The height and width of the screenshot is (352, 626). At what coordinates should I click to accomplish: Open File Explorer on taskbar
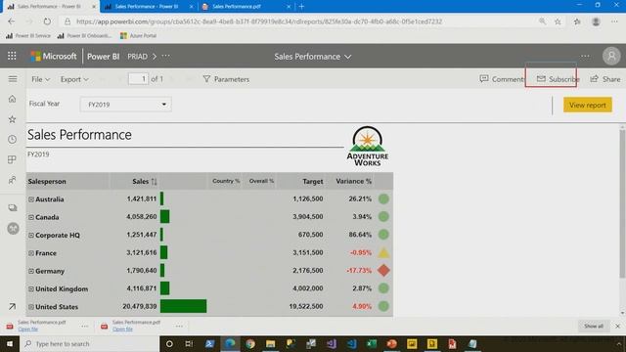point(270,343)
